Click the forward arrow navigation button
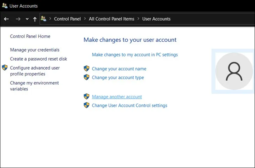Image resolution: width=255 pixels, height=168 pixels. (18, 19)
